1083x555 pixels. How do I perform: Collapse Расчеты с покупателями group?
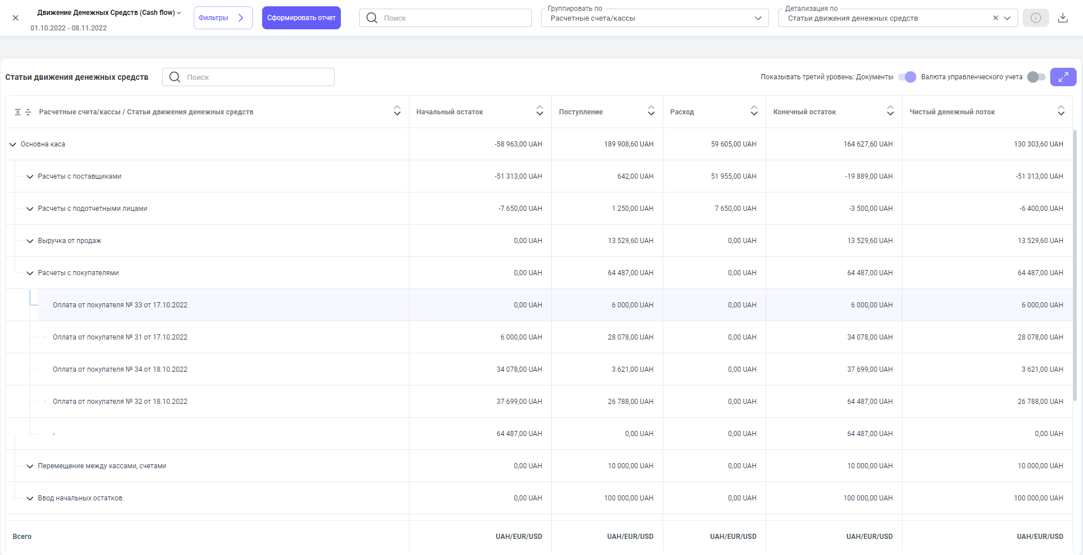[x=30, y=273]
